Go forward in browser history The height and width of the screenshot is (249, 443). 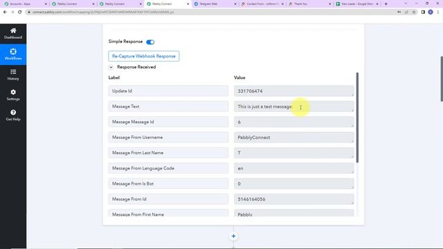(12, 12)
